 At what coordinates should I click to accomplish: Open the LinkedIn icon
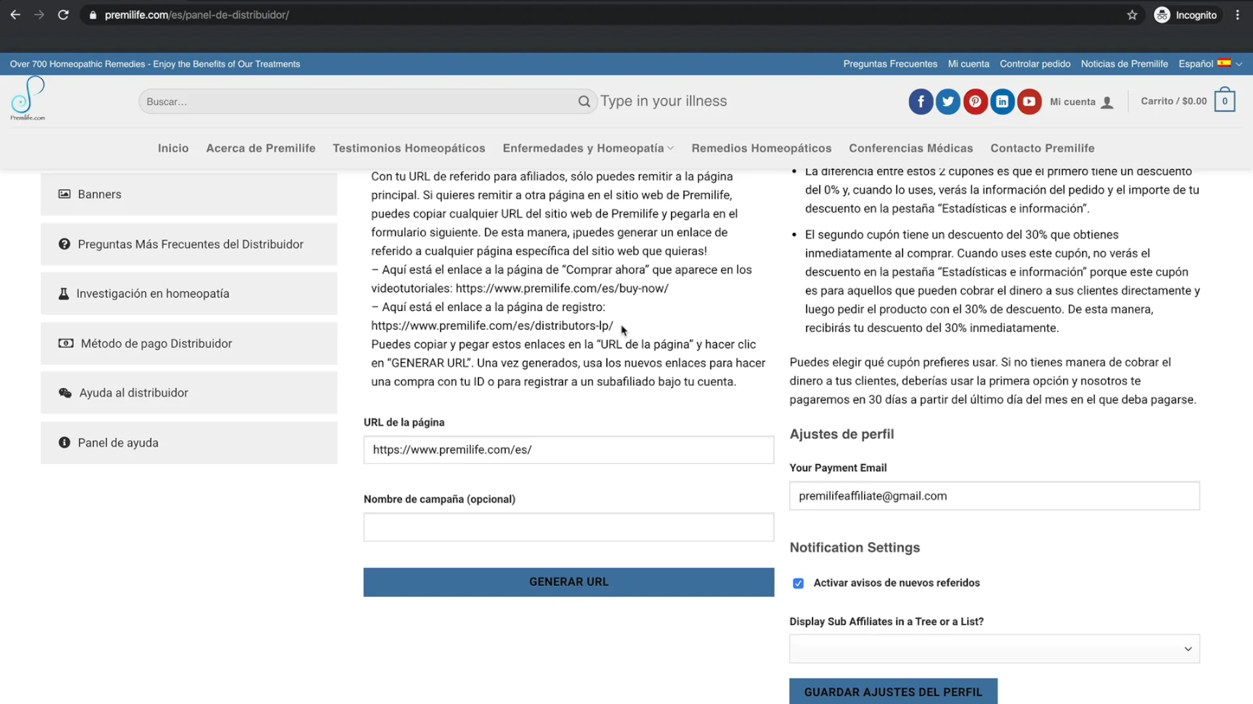[1002, 102]
